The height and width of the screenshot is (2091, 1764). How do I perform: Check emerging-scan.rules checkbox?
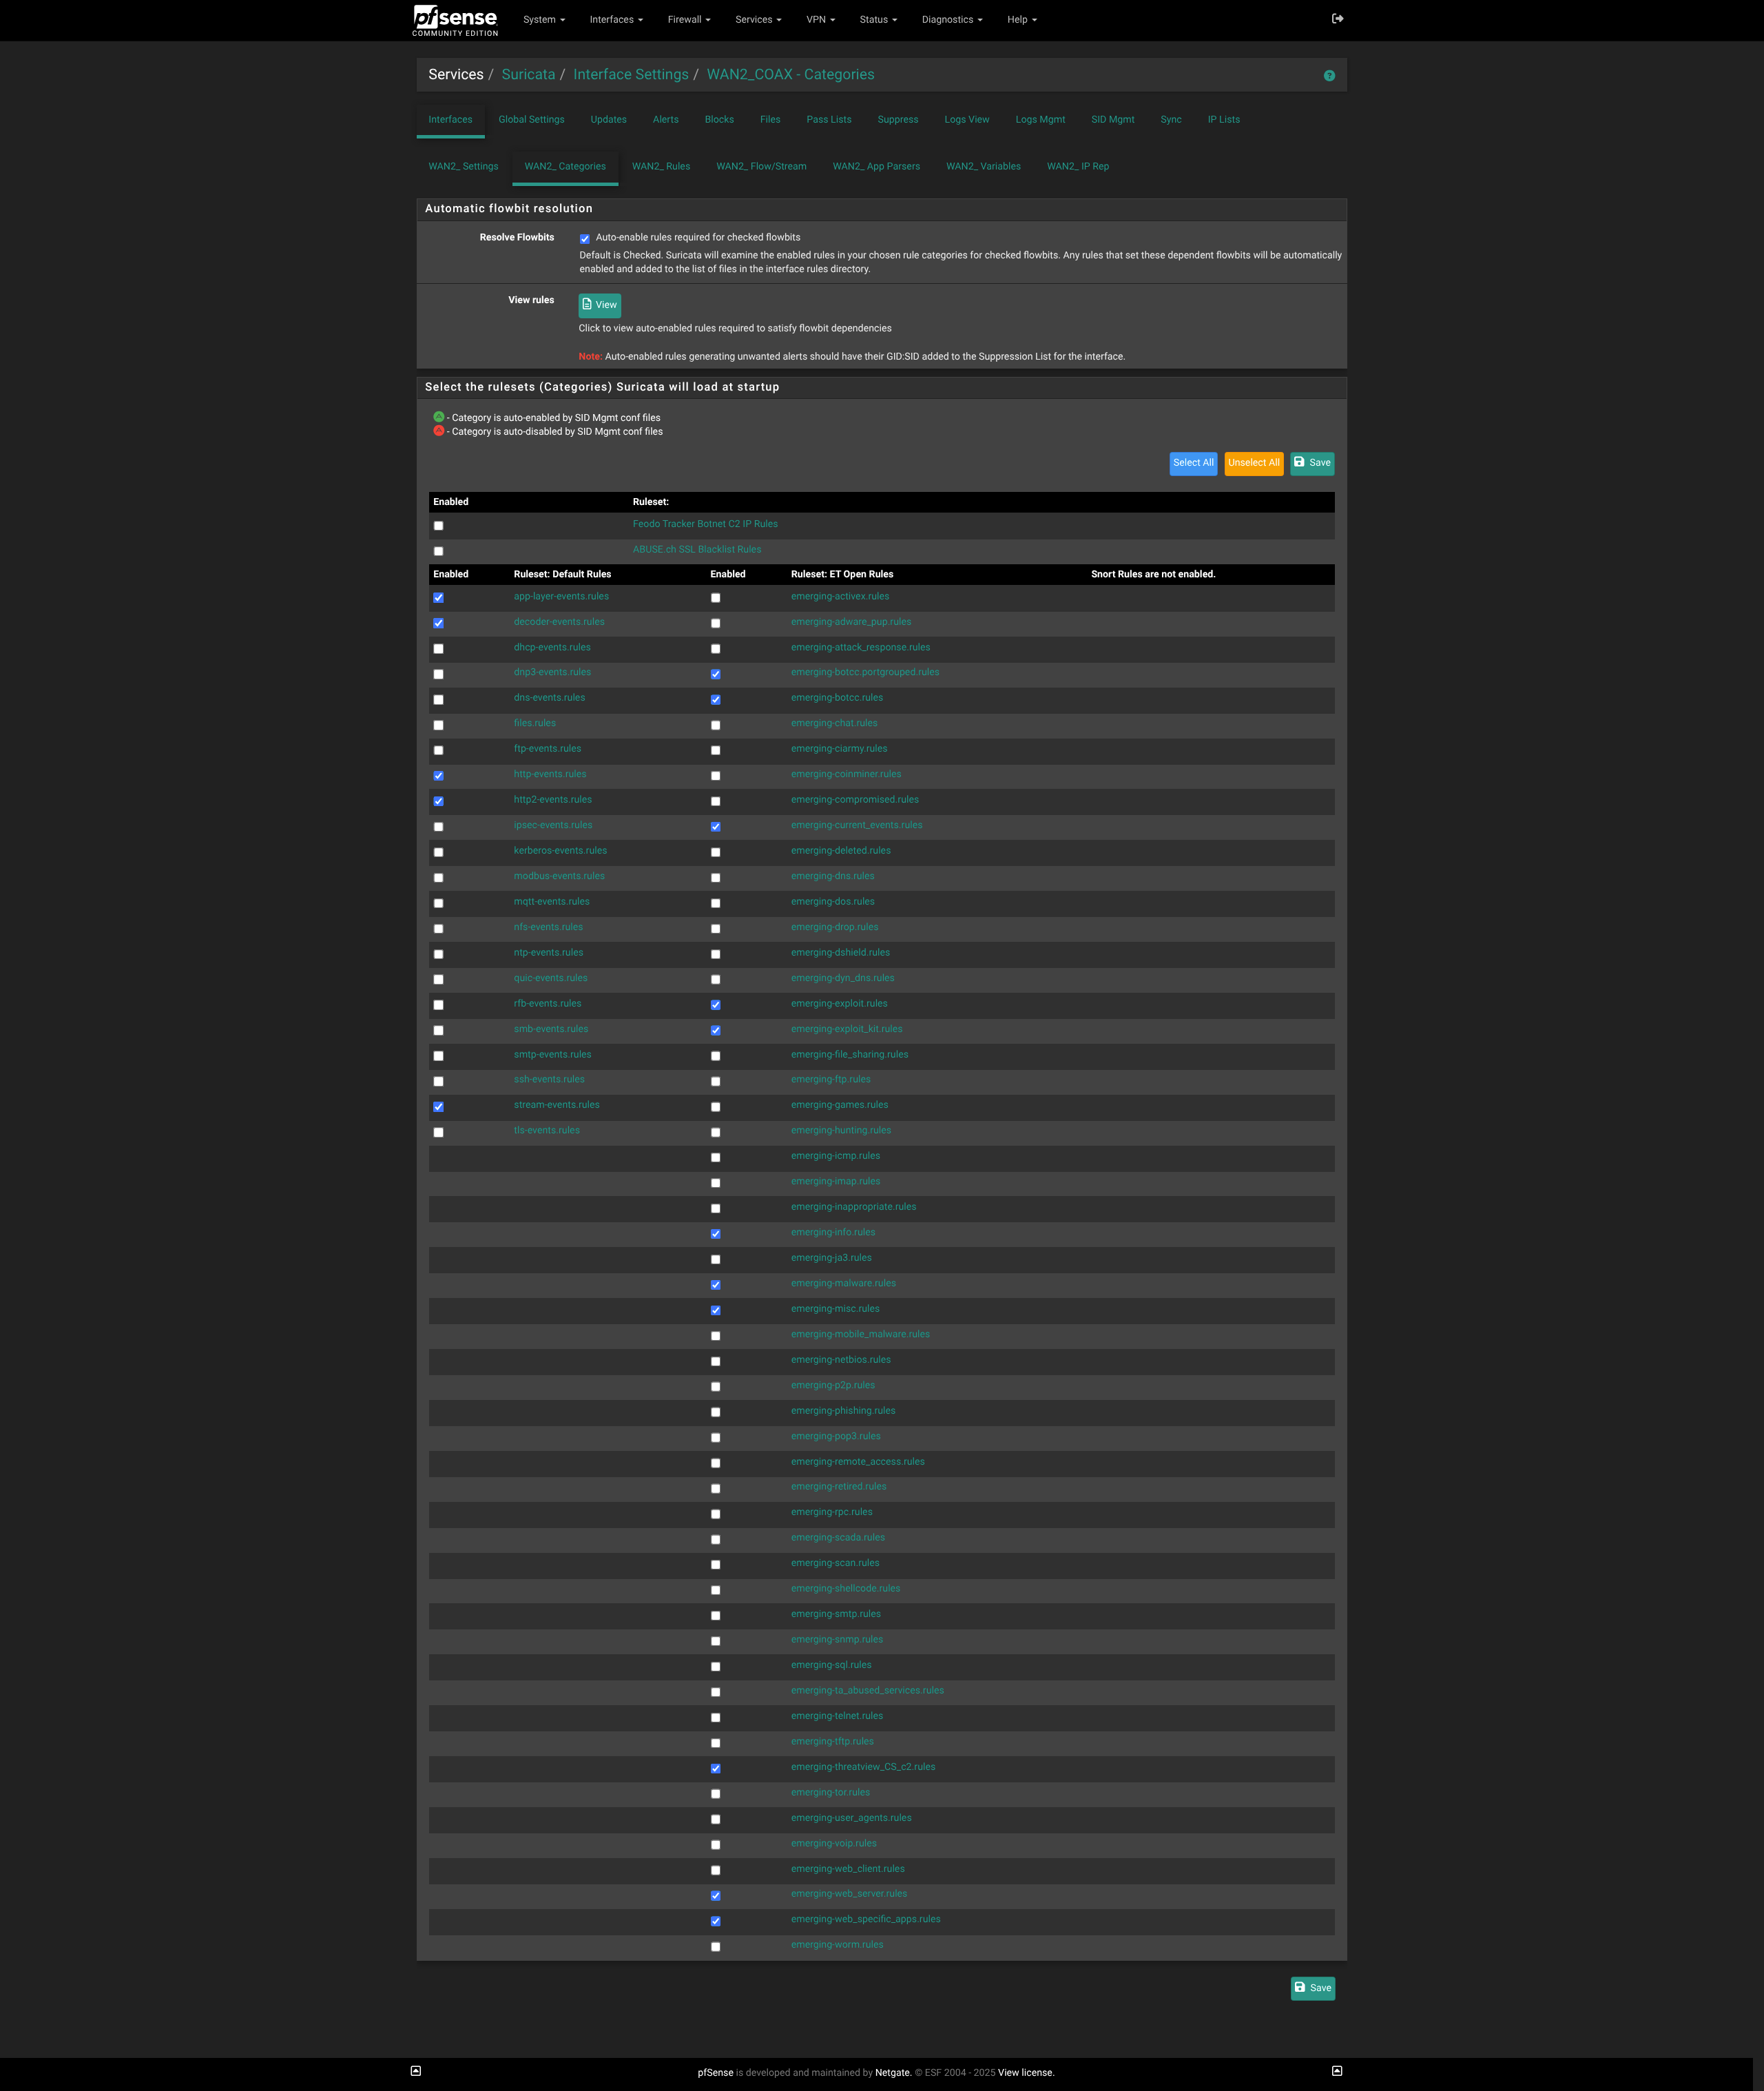pos(715,1565)
